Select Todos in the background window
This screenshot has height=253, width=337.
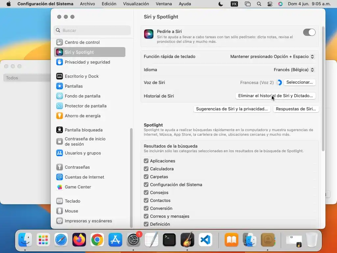pos(27,78)
